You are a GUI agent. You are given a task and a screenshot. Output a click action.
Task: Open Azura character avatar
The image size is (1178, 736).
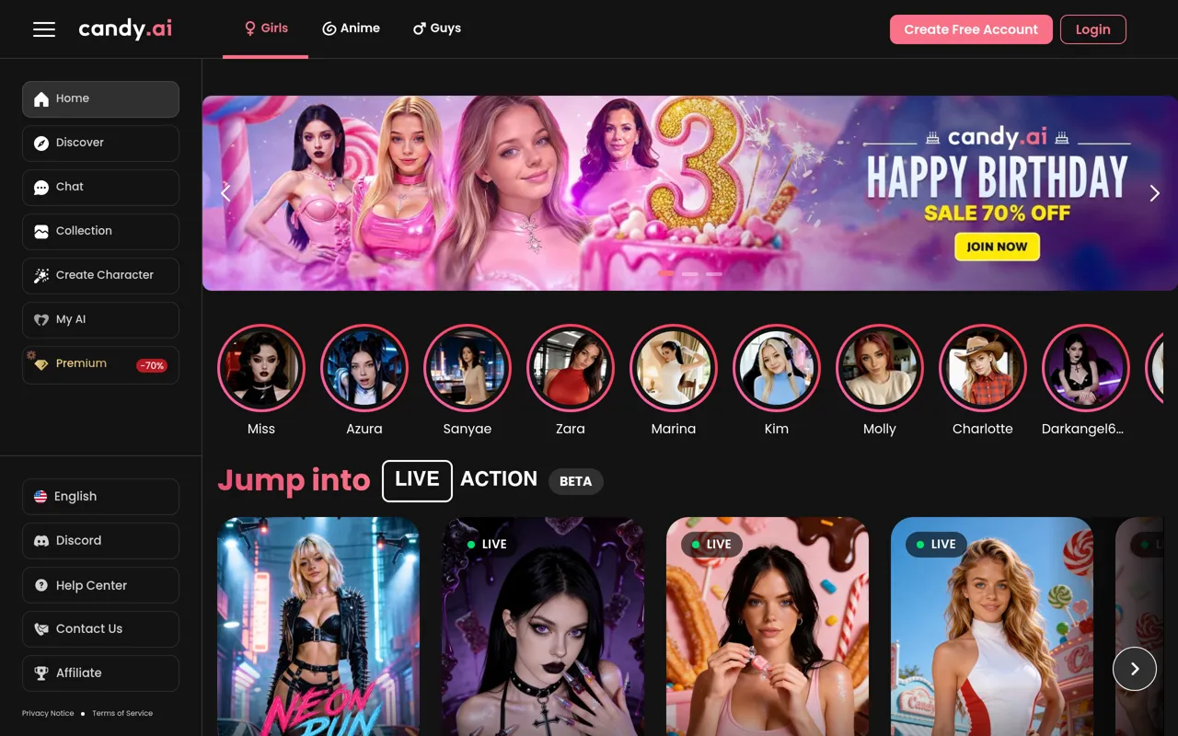pyautogui.click(x=364, y=368)
